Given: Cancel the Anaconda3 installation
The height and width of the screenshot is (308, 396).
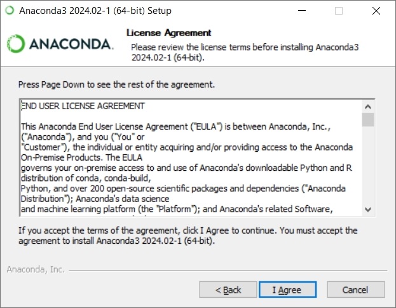Looking at the screenshot, I should coord(356,290).
